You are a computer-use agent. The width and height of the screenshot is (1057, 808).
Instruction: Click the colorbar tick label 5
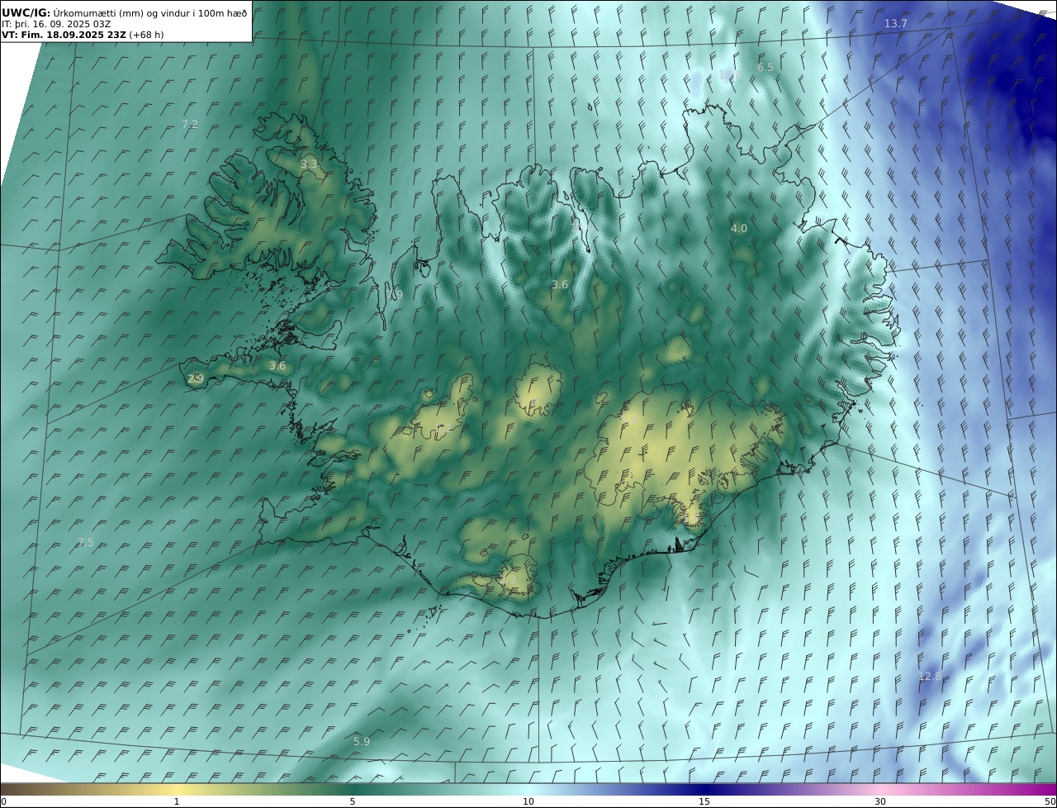coord(353,801)
